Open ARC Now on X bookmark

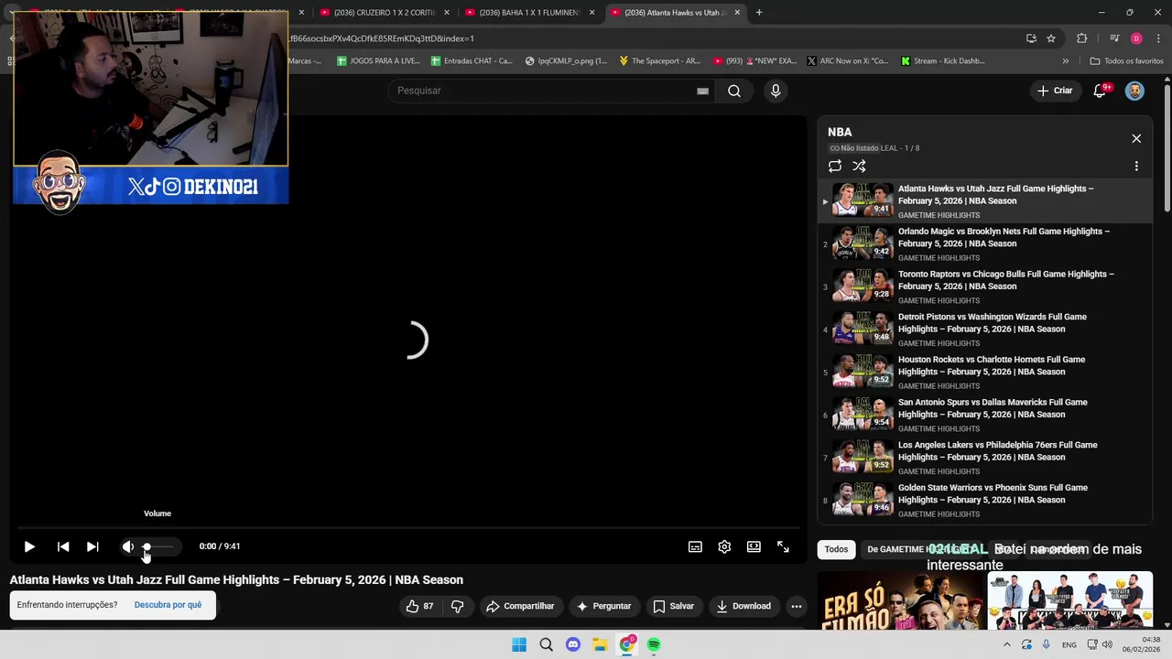(847, 61)
